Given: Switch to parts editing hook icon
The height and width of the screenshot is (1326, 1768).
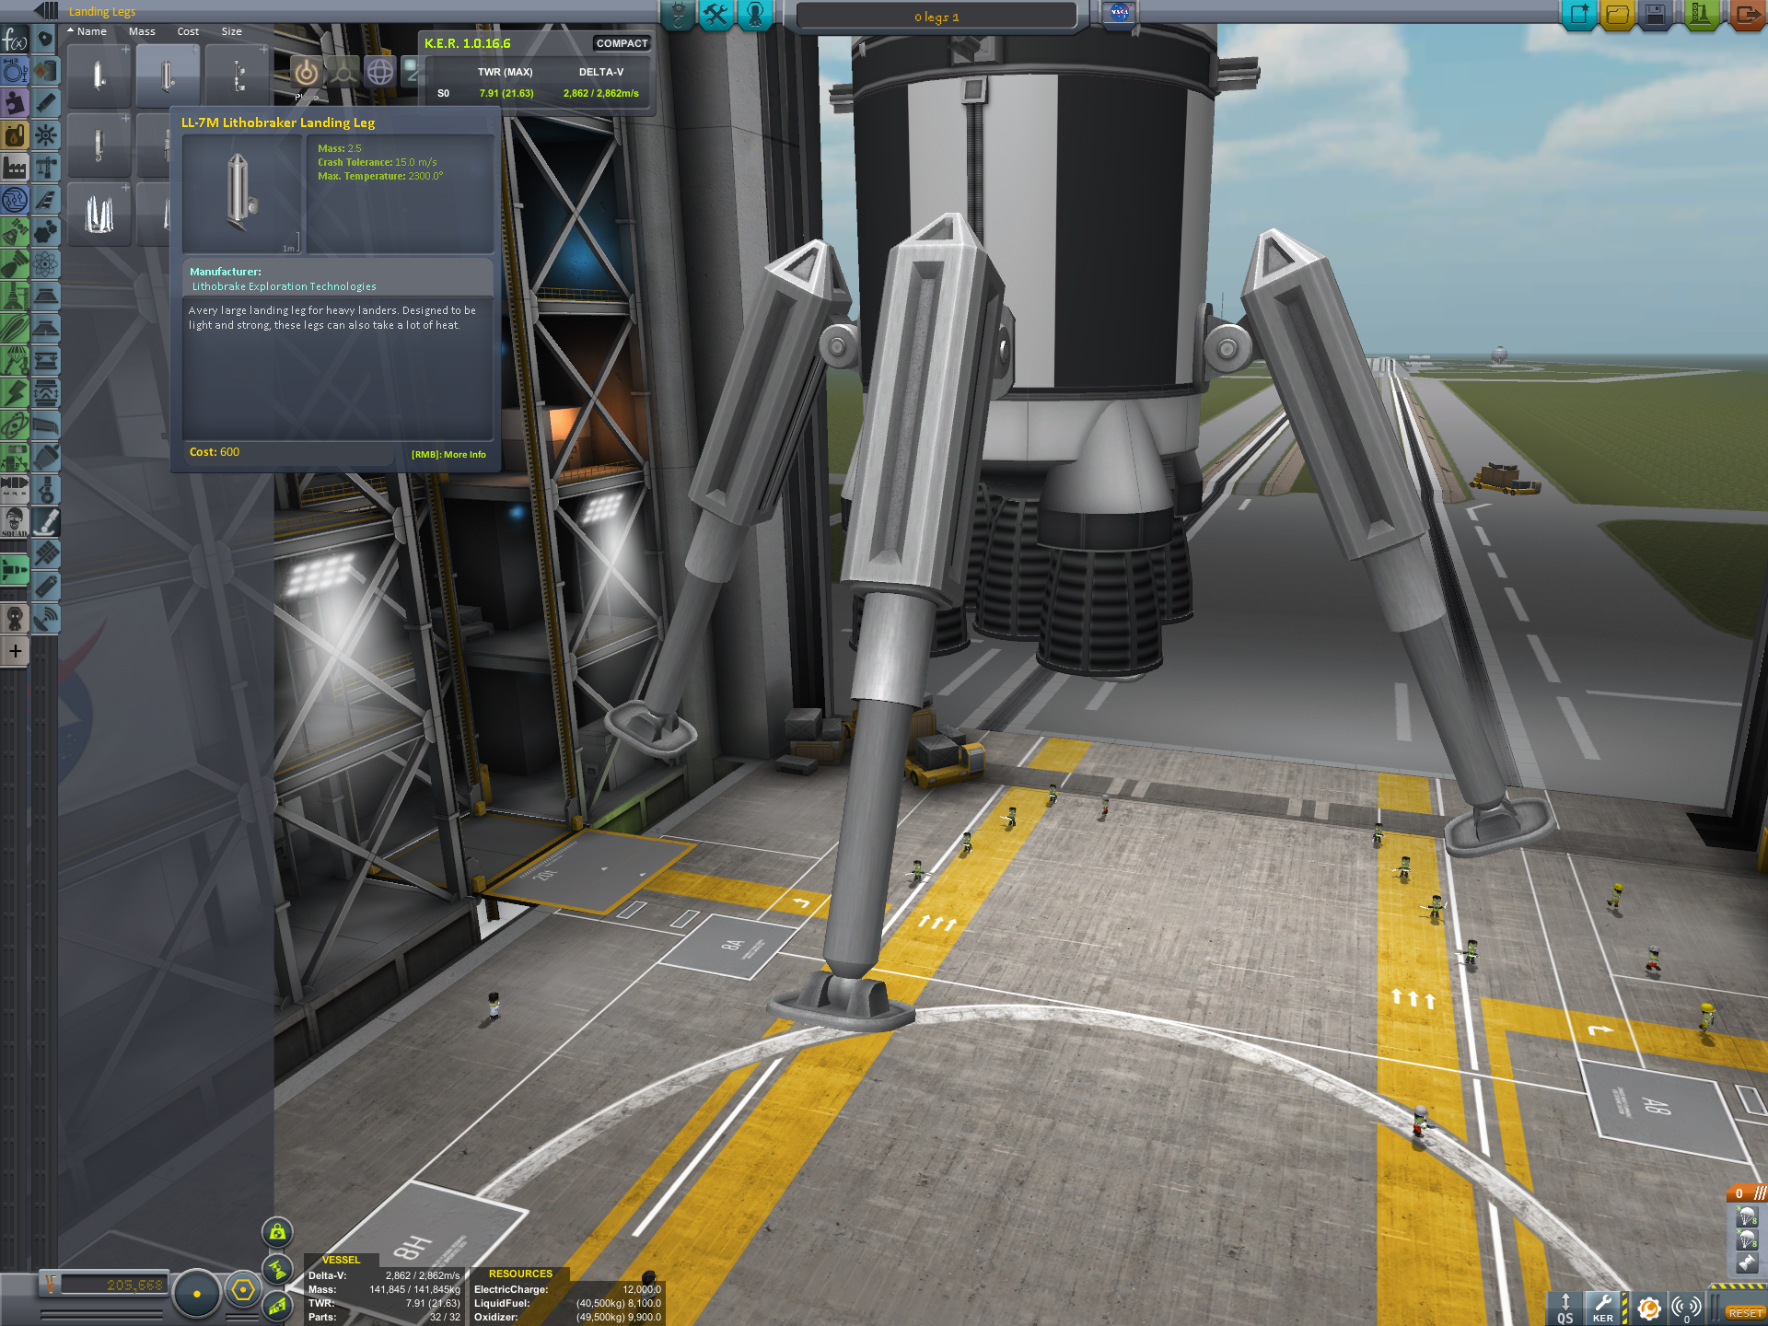Looking at the screenshot, I should pyautogui.click(x=677, y=15).
